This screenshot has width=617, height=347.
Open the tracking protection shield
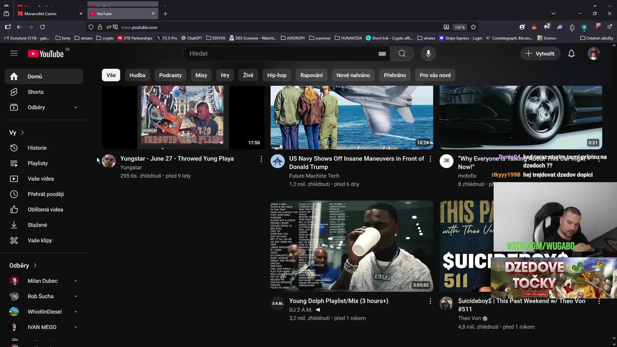(91, 27)
